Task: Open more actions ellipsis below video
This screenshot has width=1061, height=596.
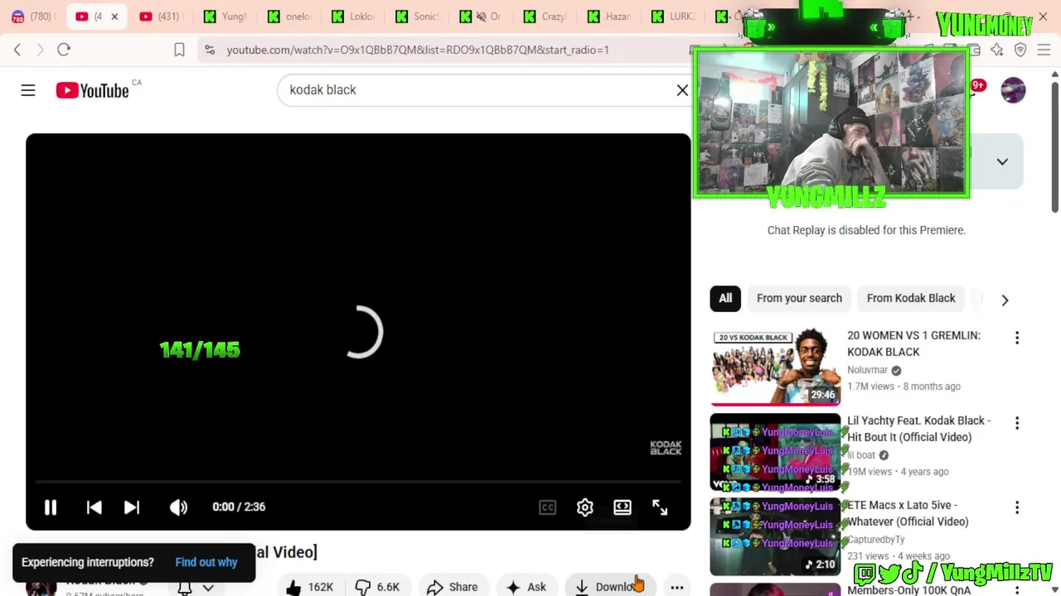Action: click(x=677, y=587)
